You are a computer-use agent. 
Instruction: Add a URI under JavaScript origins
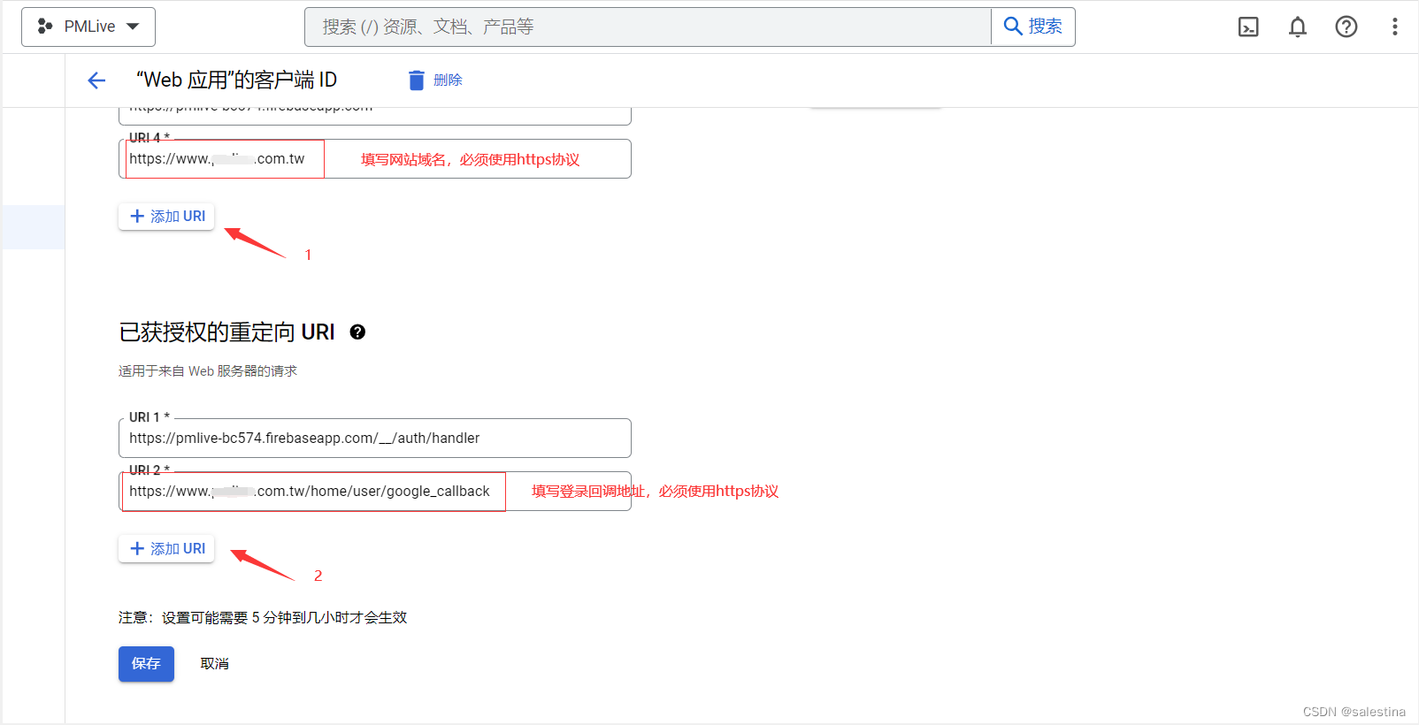click(x=166, y=216)
